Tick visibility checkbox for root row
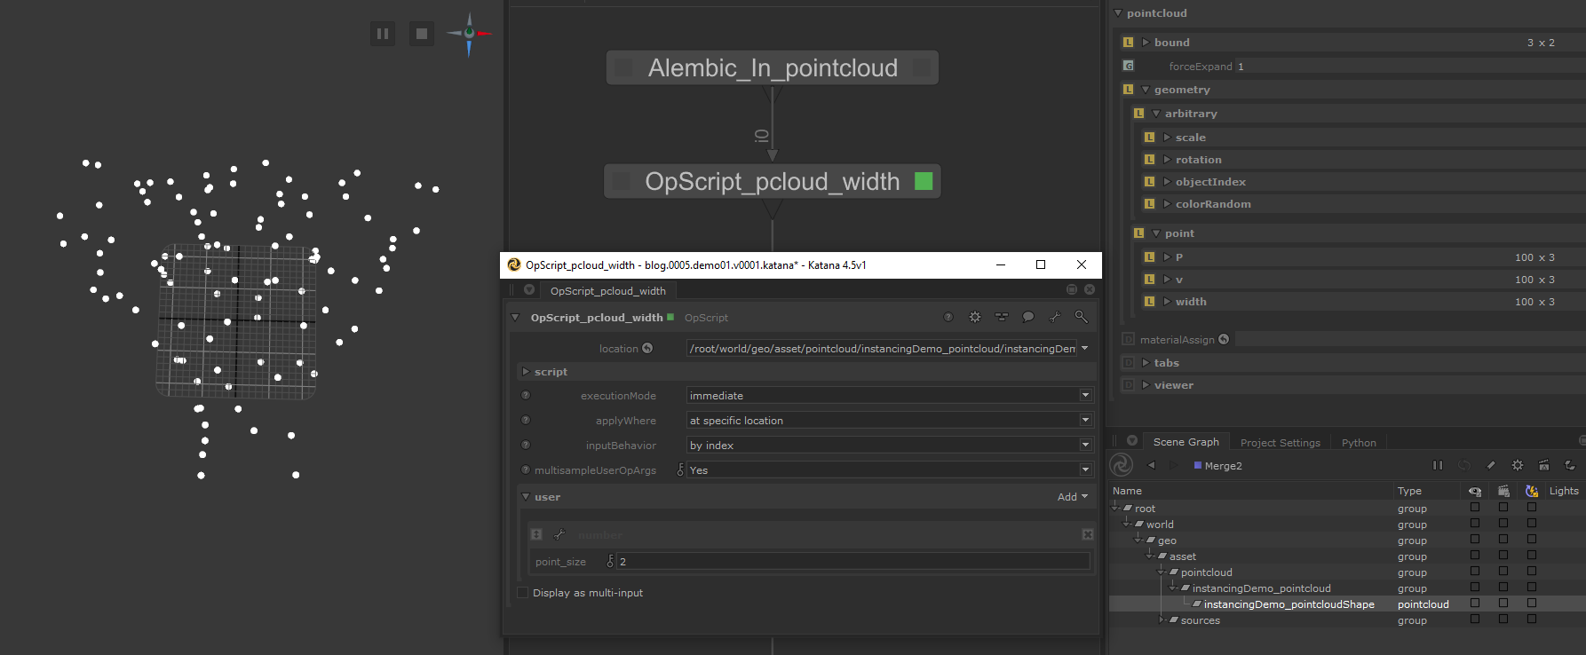 1475,508
